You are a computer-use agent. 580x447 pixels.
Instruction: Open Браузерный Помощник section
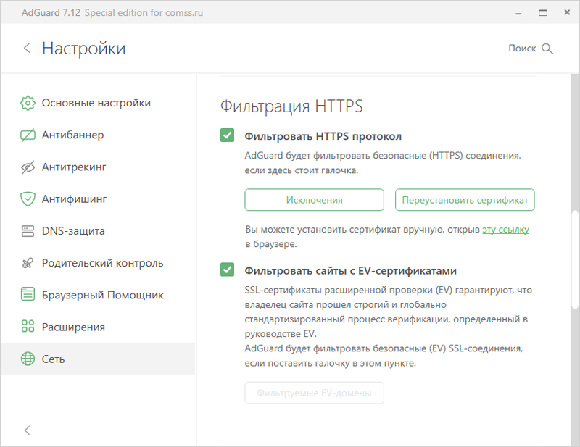98,295
